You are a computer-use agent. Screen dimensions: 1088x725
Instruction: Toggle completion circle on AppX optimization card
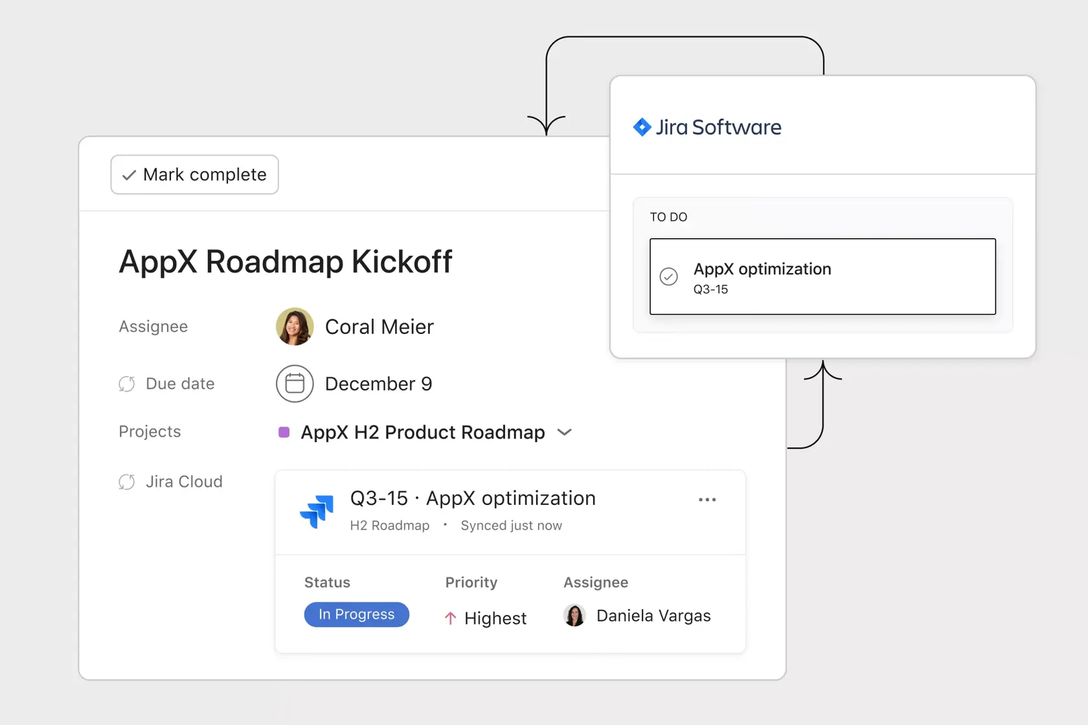(x=668, y=276)
